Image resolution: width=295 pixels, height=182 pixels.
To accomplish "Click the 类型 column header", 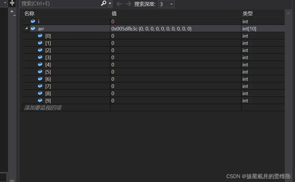I will pos(247,13).
